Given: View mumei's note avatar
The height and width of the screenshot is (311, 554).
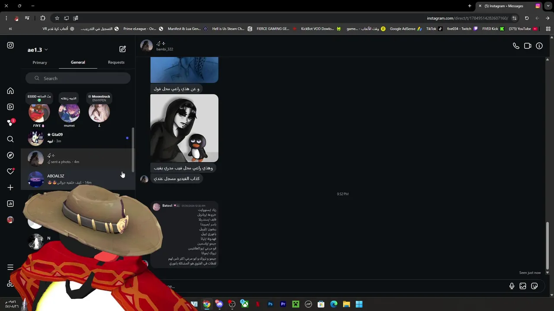Looking at the screenshot, I should click(x=69, y=112).
